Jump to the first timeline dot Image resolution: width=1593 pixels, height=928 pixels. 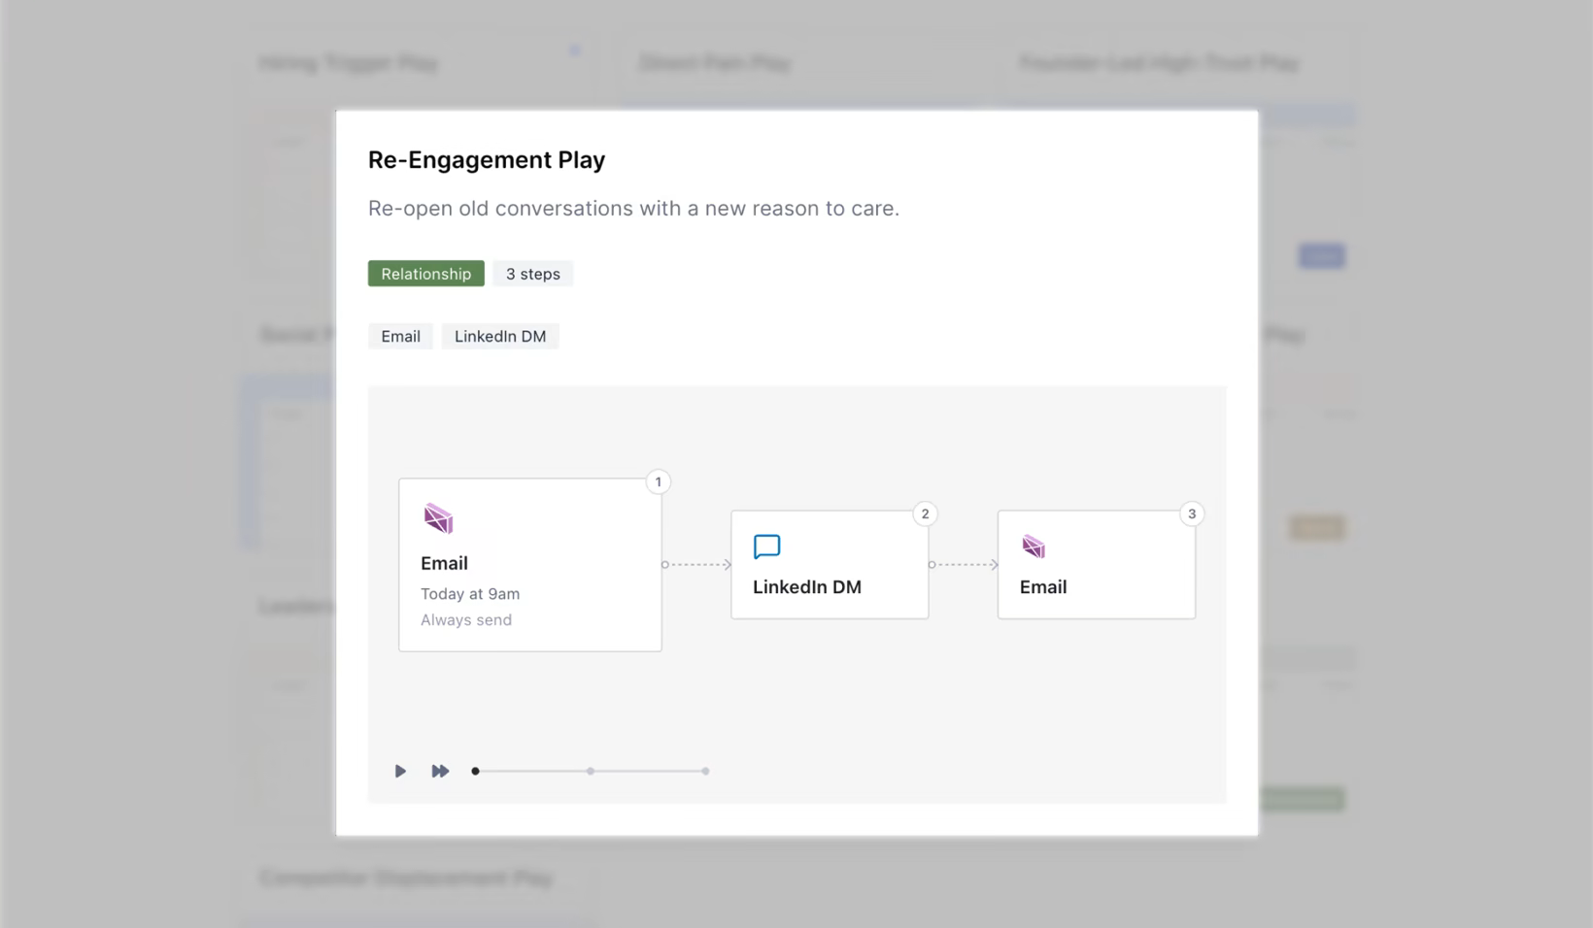475,771
